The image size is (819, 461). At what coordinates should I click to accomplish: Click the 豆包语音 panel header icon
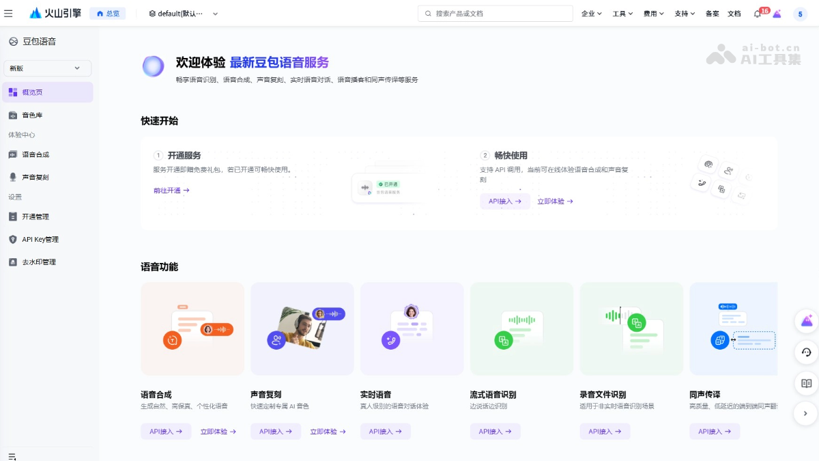(x=15, y=41)
